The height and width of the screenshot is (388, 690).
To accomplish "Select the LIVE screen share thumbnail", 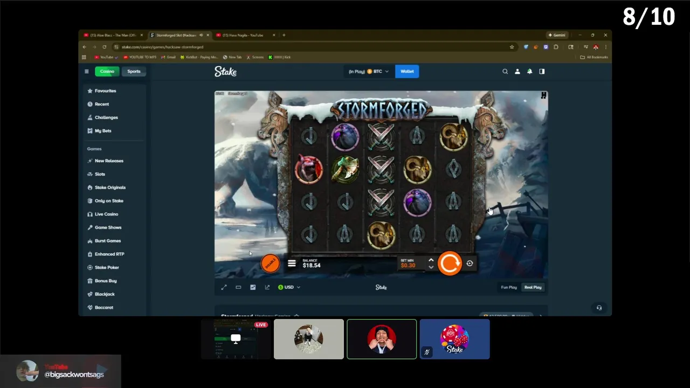I will tap(236, 339).
